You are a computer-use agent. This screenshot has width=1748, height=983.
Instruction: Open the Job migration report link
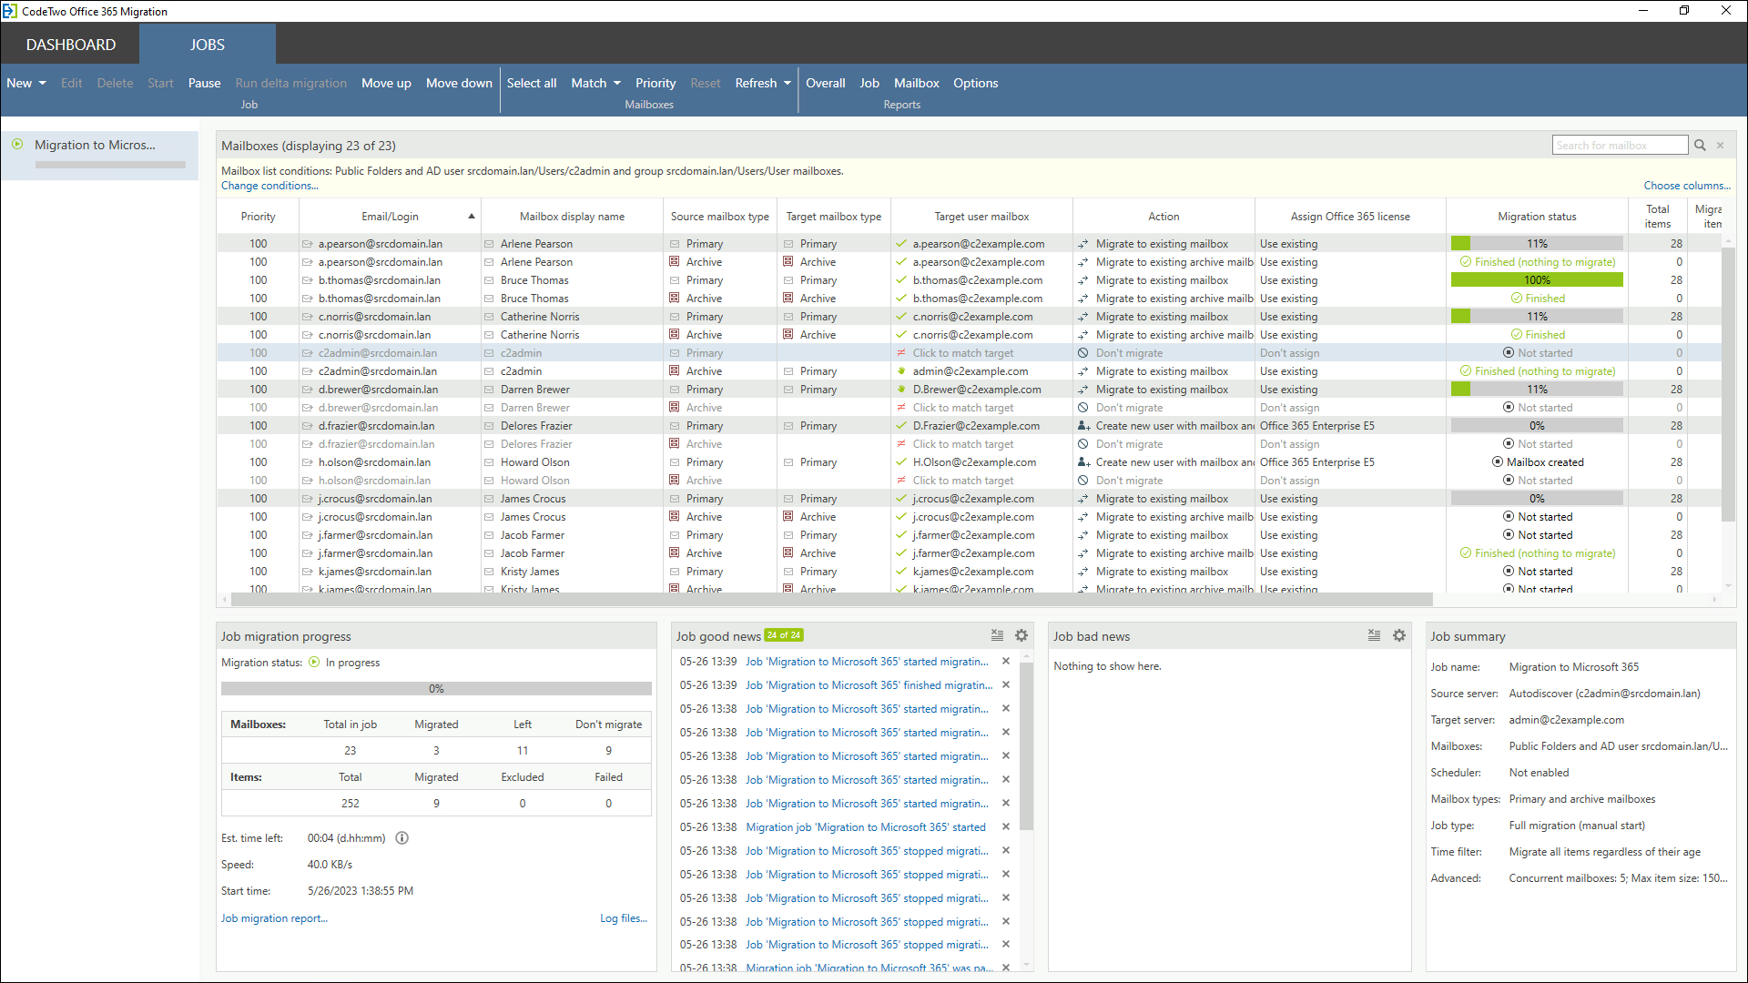(274, 918)
